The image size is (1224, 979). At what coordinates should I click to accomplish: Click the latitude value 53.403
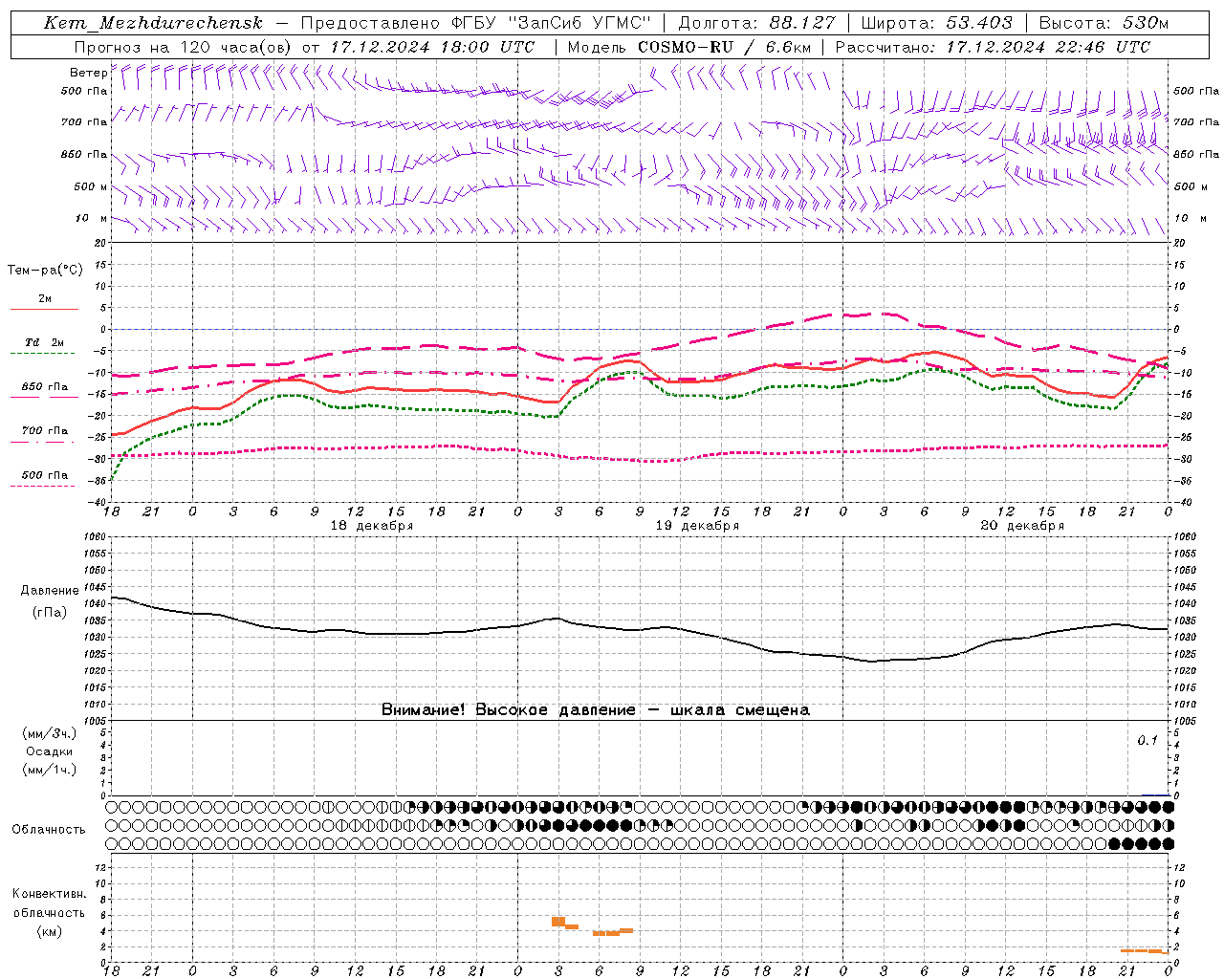click(980, 23)
